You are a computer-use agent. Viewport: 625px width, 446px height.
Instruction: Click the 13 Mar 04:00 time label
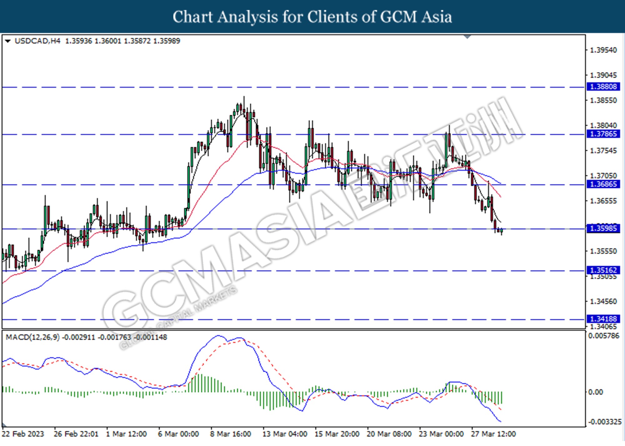(x=285, y=434)
